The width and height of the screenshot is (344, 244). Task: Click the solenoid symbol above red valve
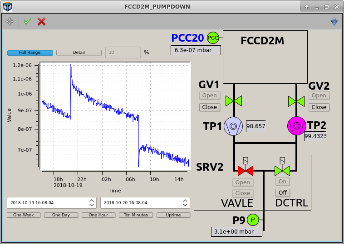[246, 161]
